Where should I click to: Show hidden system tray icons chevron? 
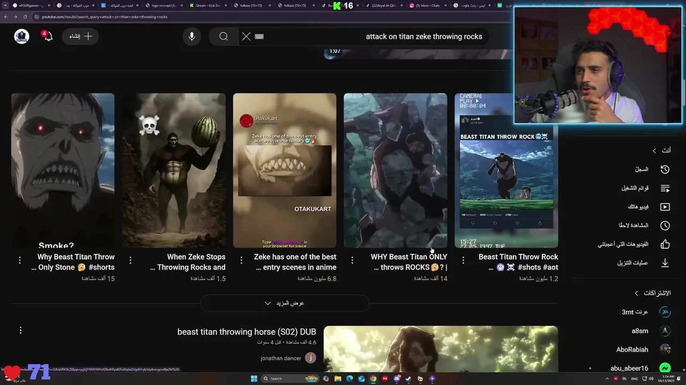point(608,379)
